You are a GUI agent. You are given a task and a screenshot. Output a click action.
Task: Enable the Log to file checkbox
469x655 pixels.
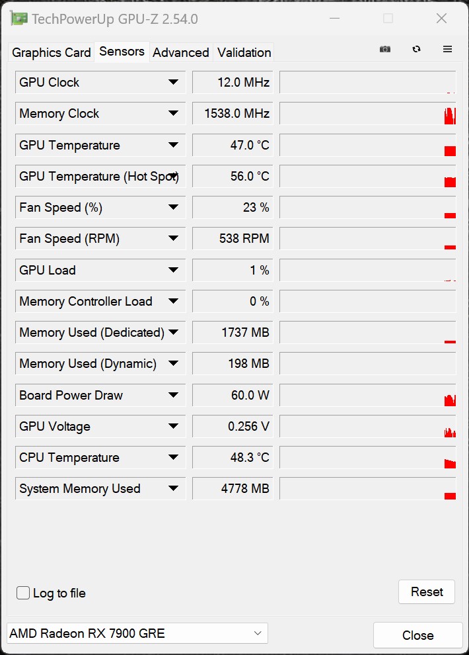[23, 593]
